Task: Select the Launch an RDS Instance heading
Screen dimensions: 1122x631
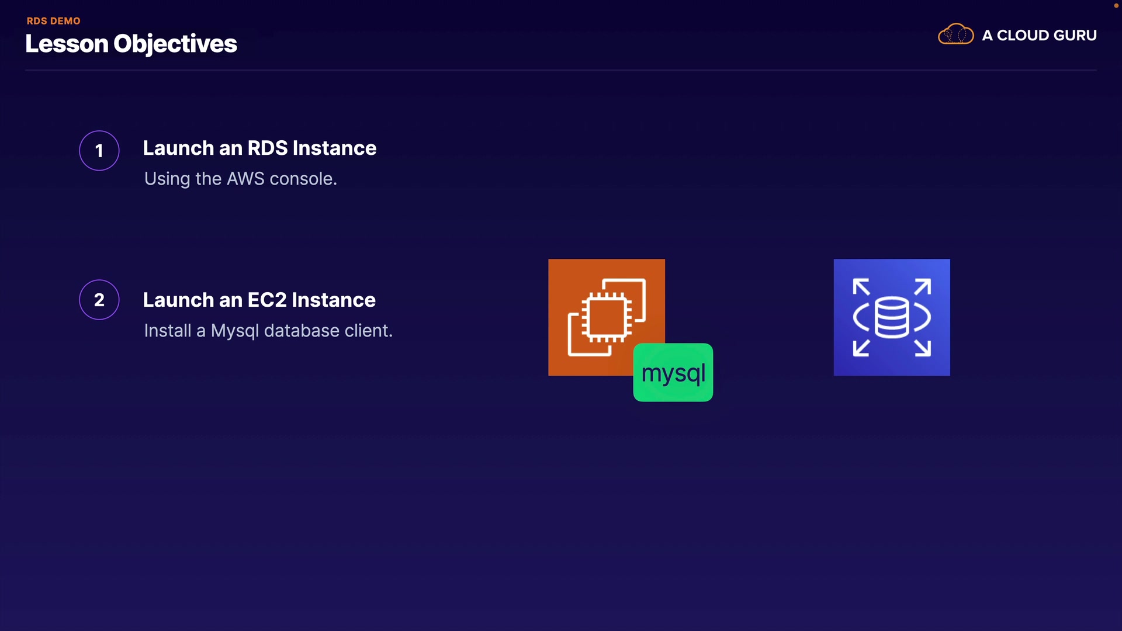Action: [259, 148]
